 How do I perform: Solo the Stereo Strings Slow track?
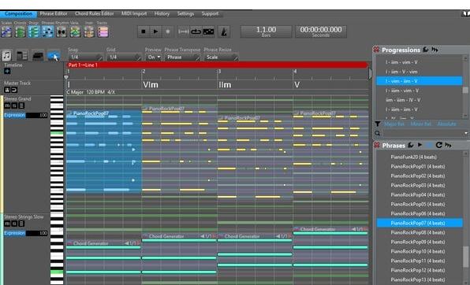coord(14,224)
